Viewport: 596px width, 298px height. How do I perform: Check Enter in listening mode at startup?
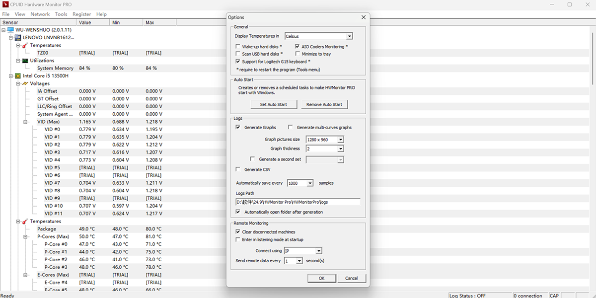coord(238,239)
